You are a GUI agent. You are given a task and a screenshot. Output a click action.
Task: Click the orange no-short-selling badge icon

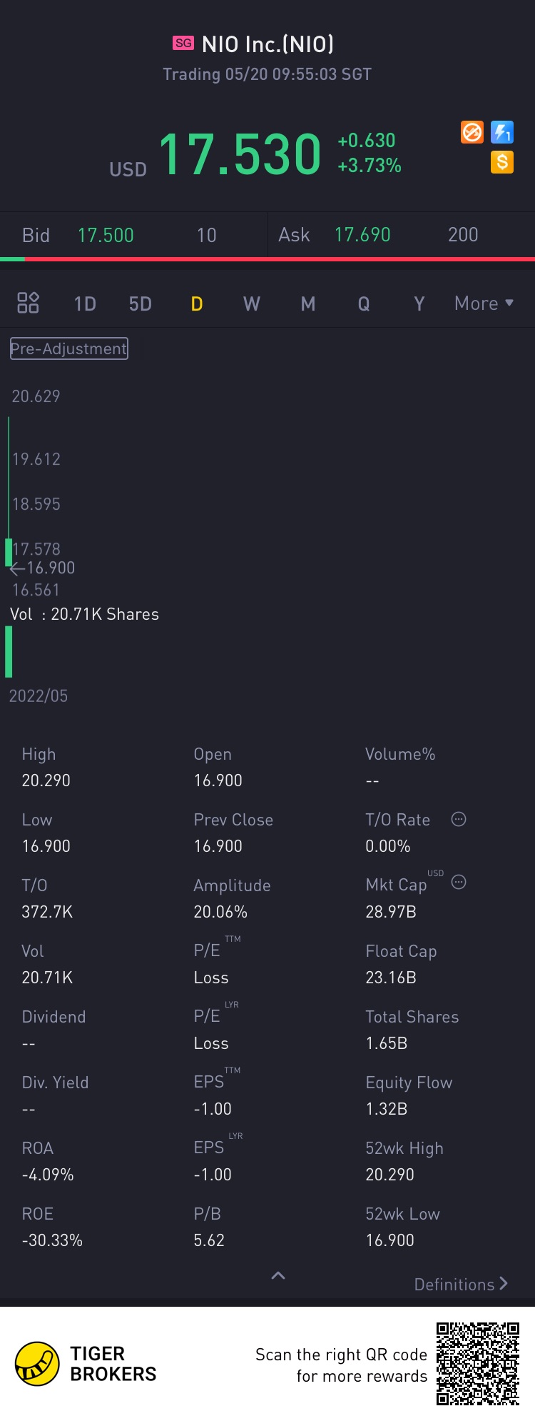(x=472, y=132)
